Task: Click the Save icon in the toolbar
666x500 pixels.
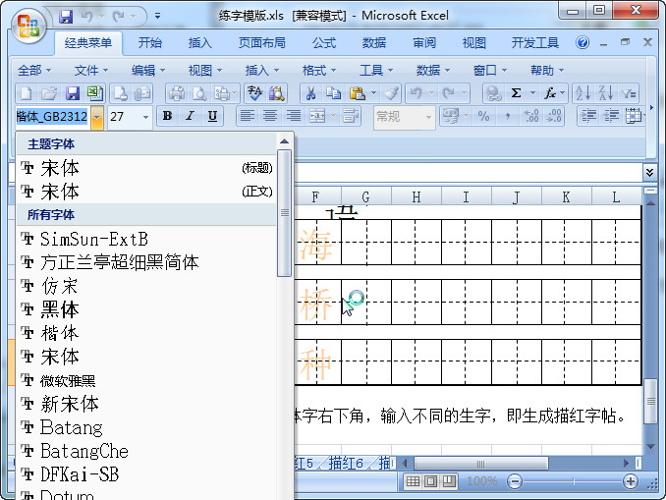Action: click(72, 93)
